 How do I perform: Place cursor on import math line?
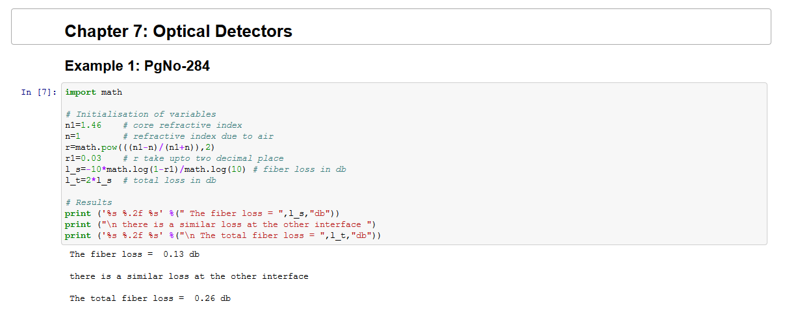(94, 93)
